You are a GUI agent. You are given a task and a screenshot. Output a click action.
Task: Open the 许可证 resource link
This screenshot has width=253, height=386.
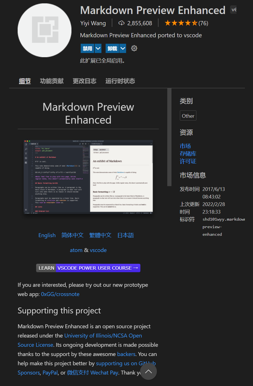[188, 161]
